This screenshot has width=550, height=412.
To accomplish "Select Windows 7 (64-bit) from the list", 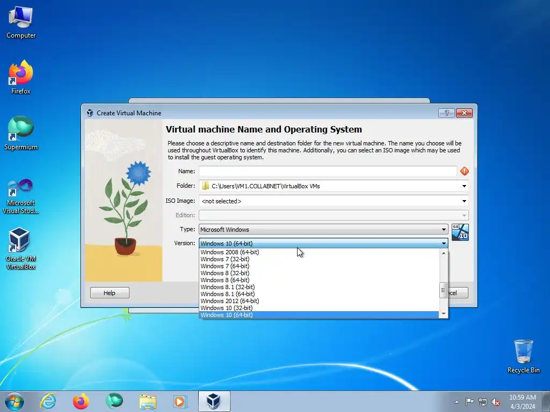I will [x=319, y=266].
